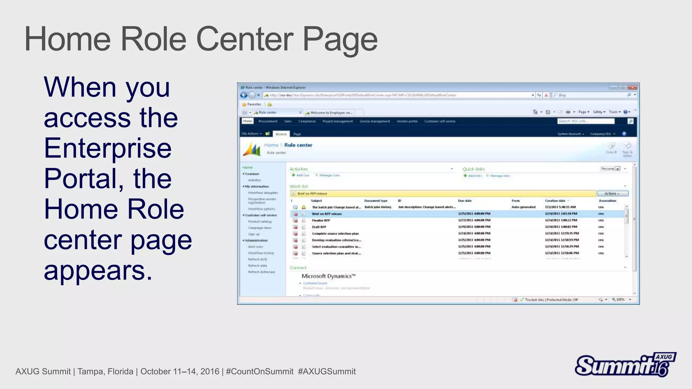
Task: Switch to the Page ribbon tab
Action: [297, 134]
